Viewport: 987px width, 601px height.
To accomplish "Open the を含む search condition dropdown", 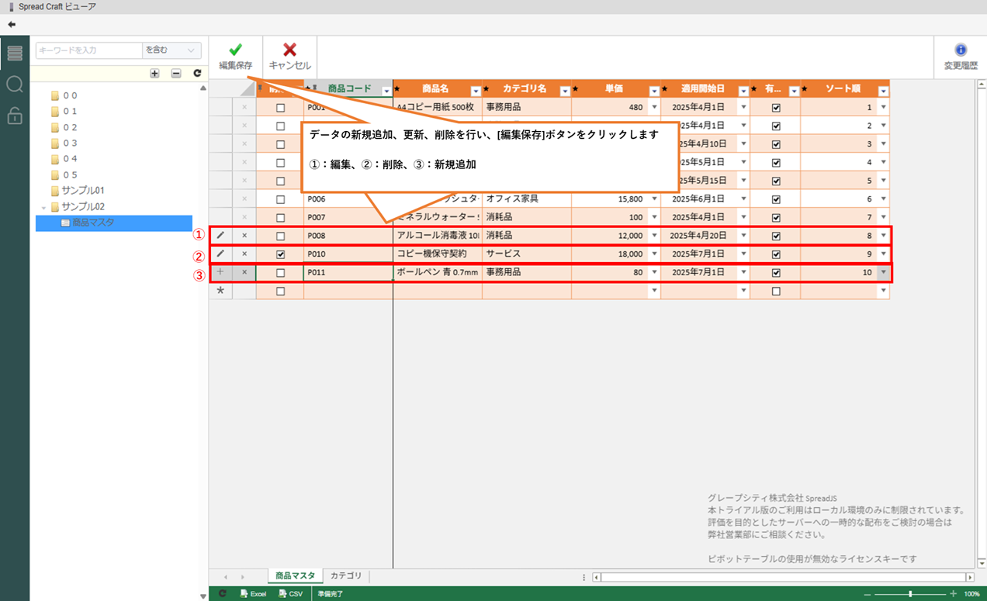I will (x=171, y=50).
